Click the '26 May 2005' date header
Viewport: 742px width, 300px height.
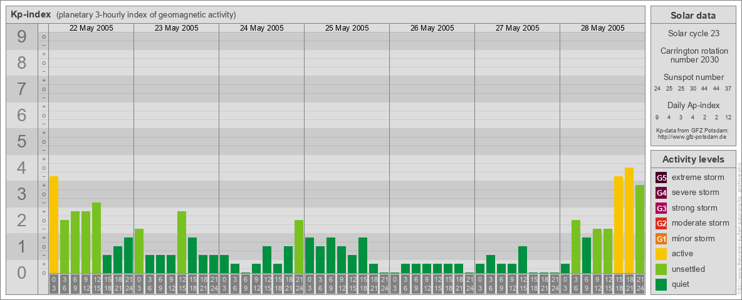432,28
